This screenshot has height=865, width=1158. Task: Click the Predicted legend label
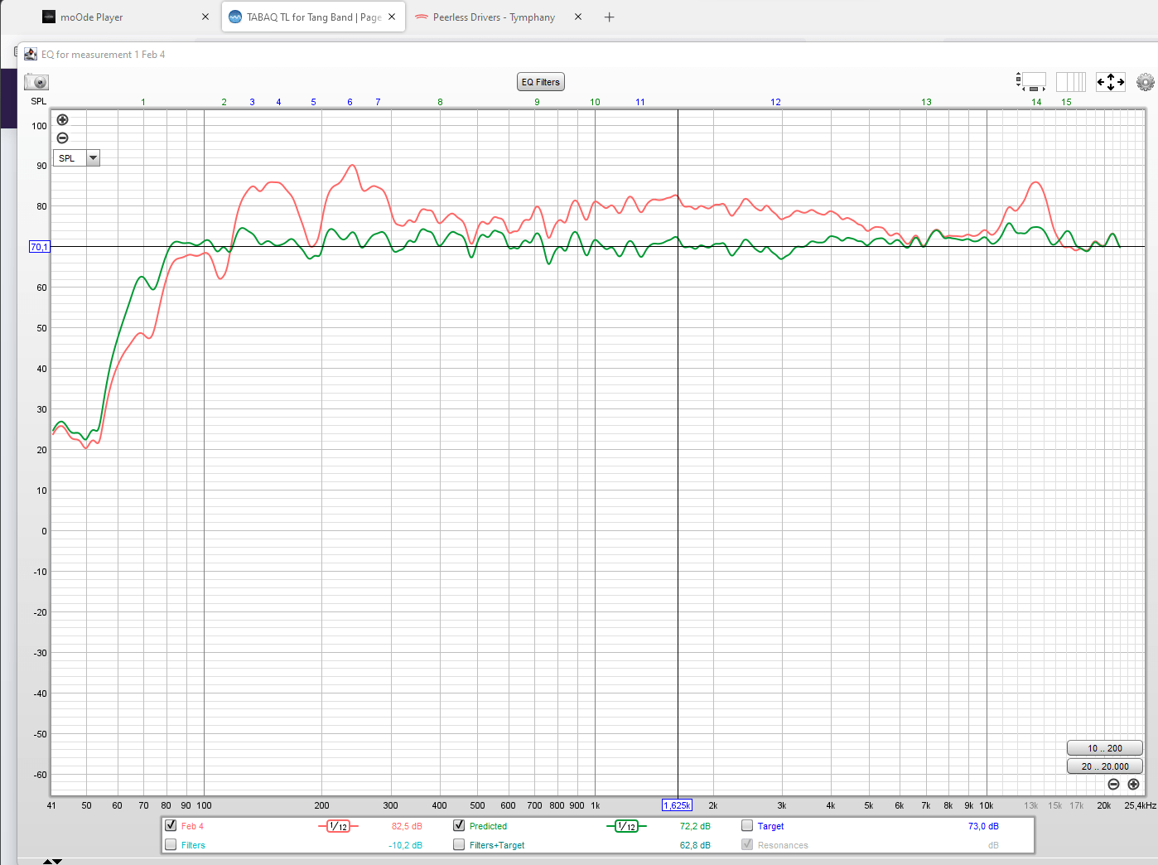[488, 826]
